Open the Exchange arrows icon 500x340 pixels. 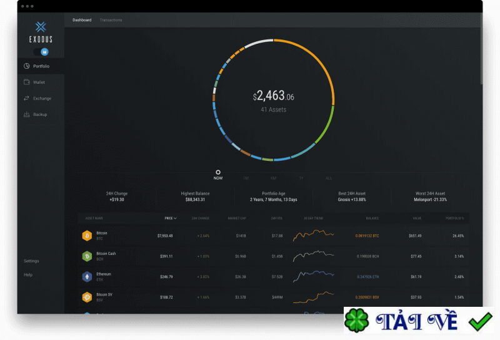tap(26, 98)
